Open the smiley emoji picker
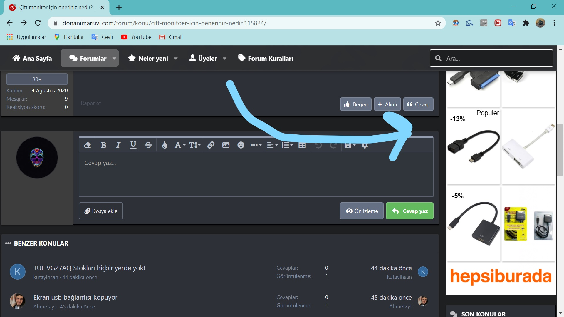The image size is (564, 317). (x=241, y=145)
